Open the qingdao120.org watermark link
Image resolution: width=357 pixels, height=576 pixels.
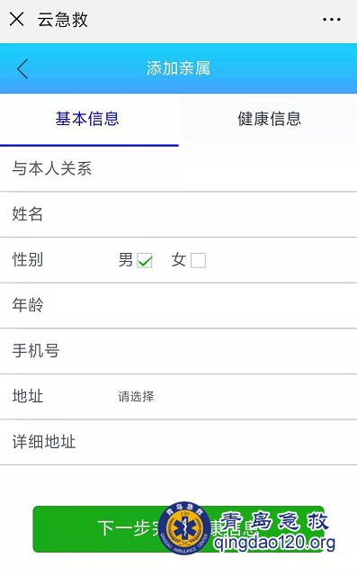click(274, 543)
